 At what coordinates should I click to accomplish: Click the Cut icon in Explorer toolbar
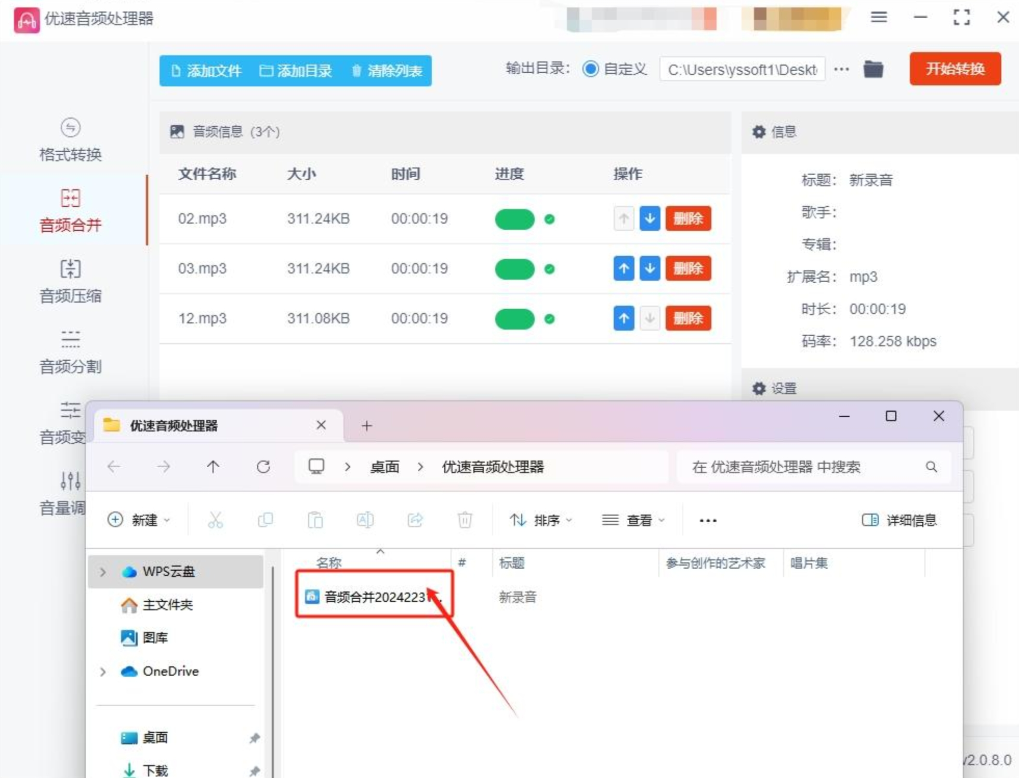click(215, 520)
